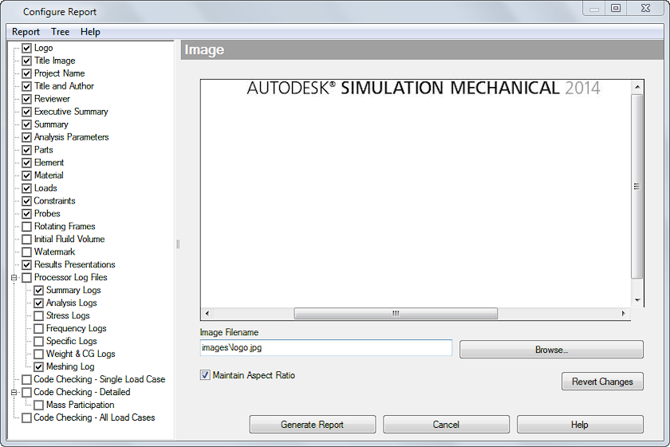Image resolution: width=670 pixels, height=447 pixels.
Task: Select the Parts tree item
Action: point(44,150)
